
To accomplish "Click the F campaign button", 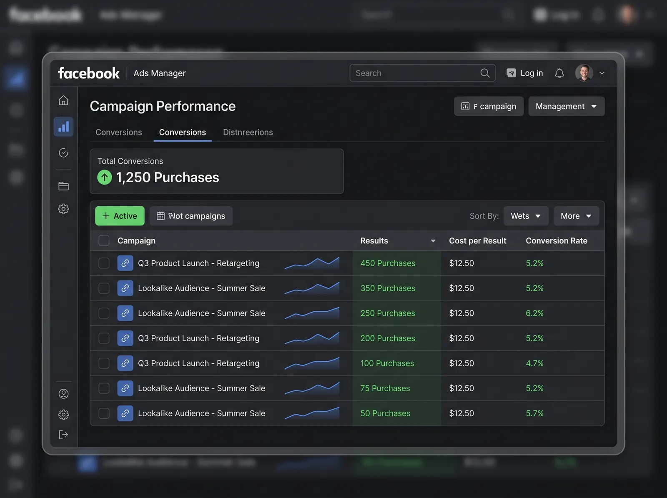I will pyautogui.click(x=489, y=106).
